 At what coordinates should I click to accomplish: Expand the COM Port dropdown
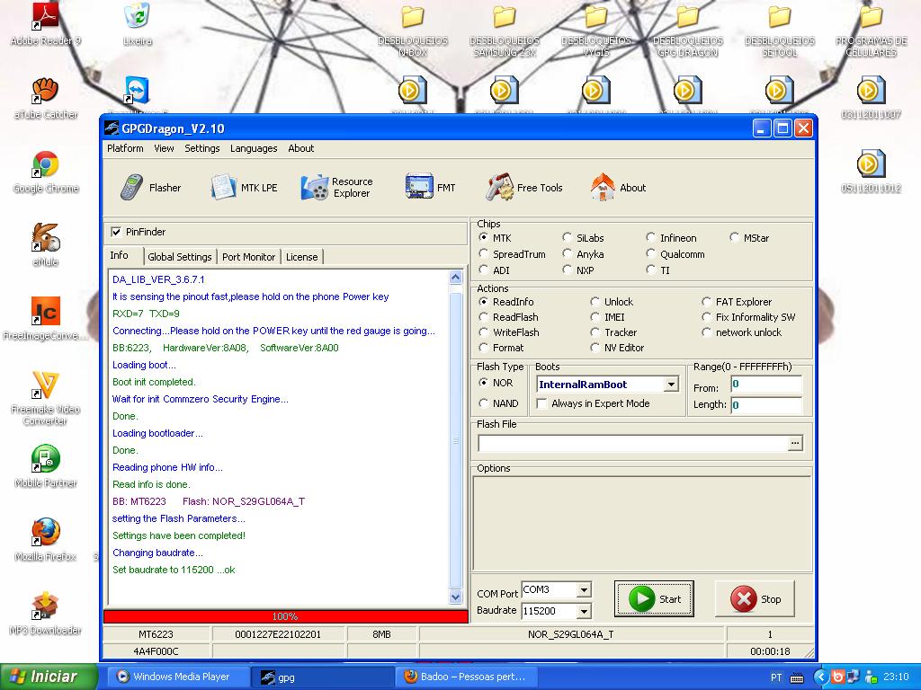click(583, 590)
